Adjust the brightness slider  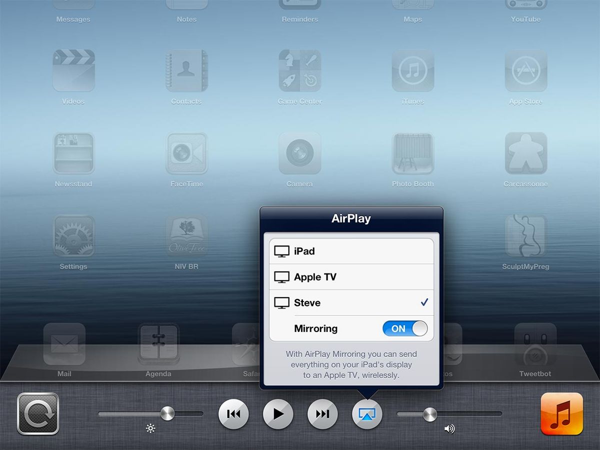pos(166,413)
